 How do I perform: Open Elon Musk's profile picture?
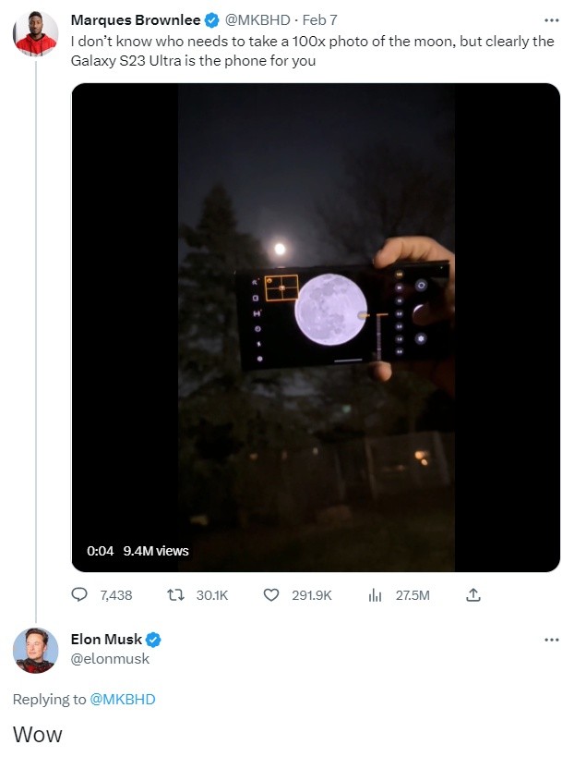(x=35, y=651)
